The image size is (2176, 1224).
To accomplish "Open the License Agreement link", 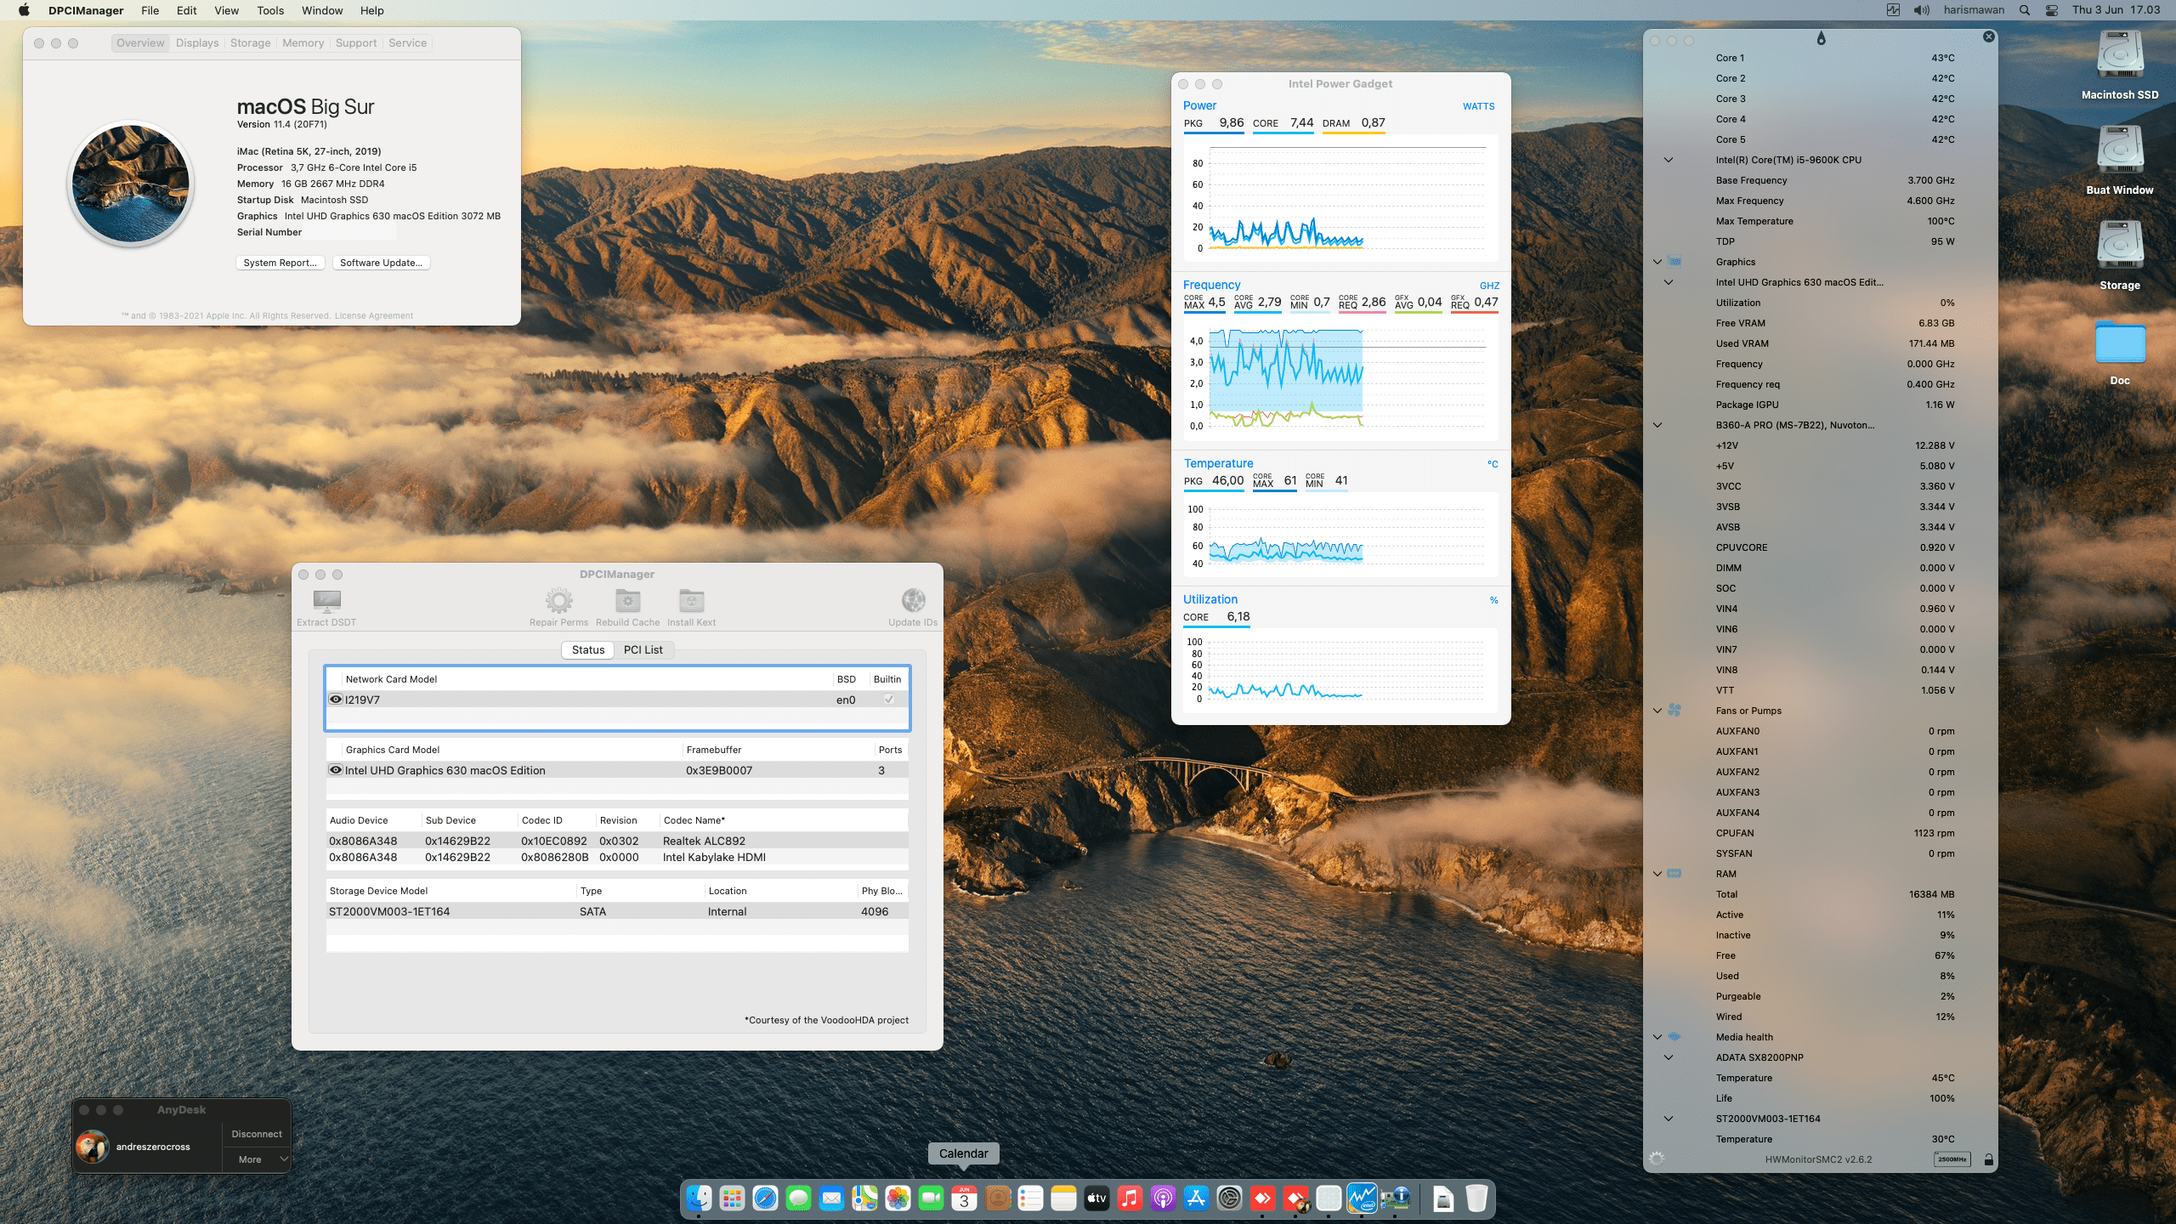I will click(x=374, y=315).
